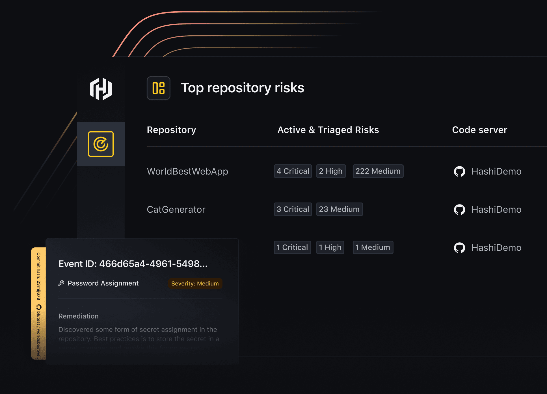Select the 3 Critical badge
The height and width of the screenshot is (394, 547).
pyautogui.click(x=293, y=209)
